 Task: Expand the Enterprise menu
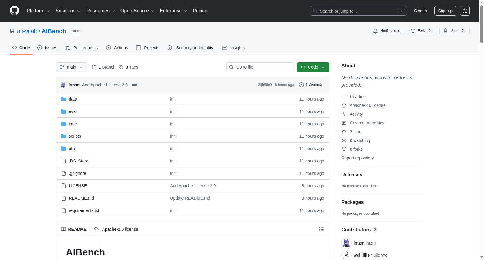coord(173,11)
